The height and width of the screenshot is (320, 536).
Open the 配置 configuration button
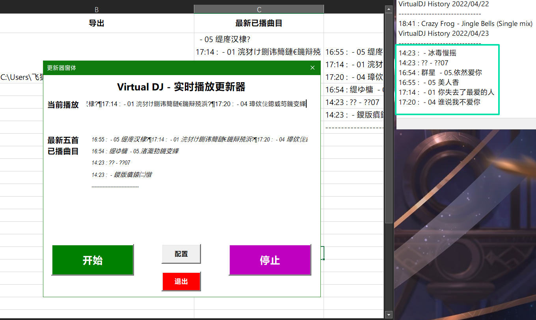tap(181, 254)
